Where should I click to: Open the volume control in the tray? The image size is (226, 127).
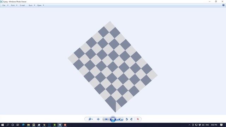203,125
